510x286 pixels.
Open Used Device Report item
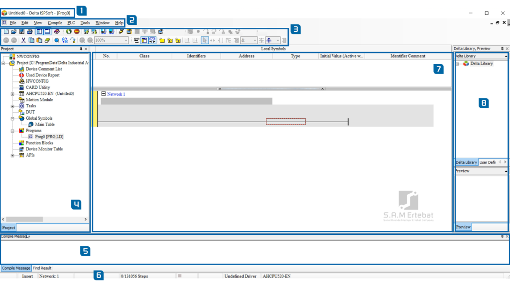[43, 75]
